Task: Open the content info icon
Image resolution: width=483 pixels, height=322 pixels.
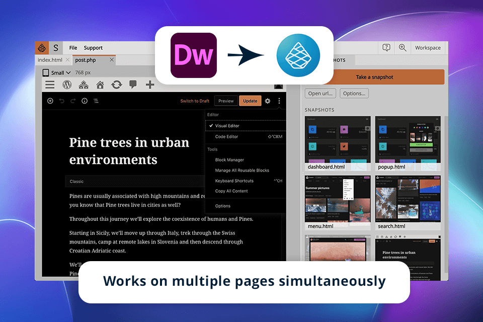Action: [x=85, y=101]
